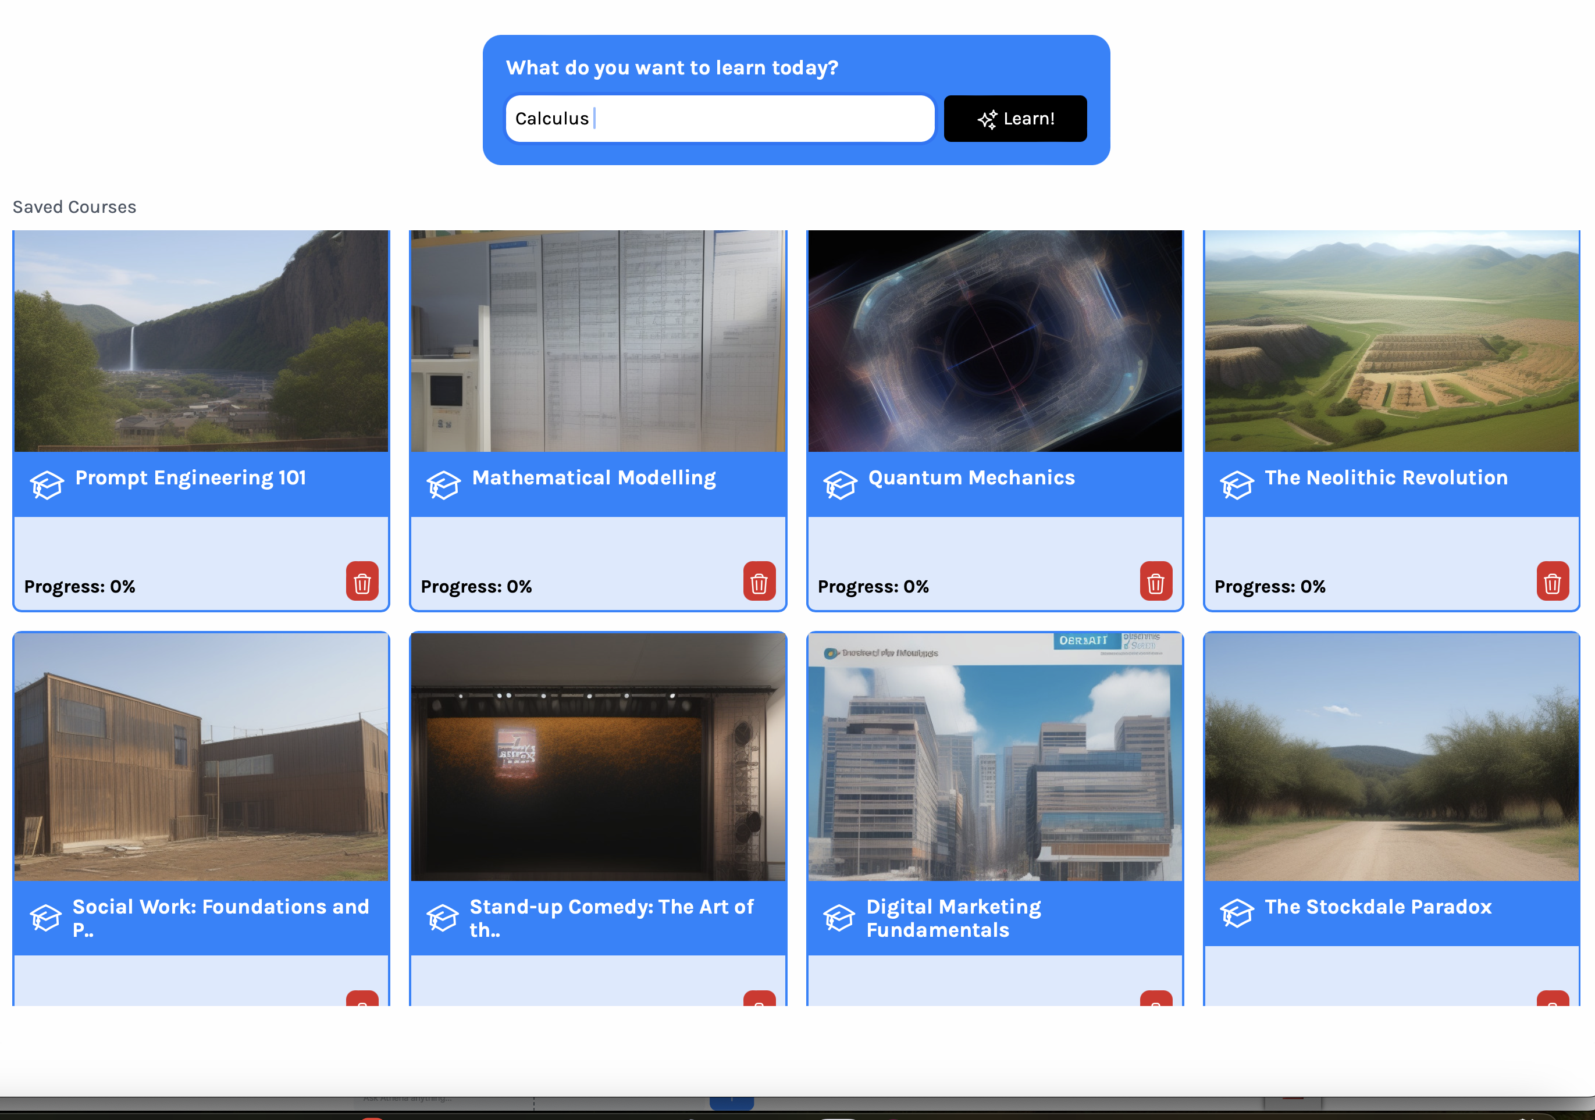1595x1120 pixels.
Task: Open the Digital Marketing skyscrapers thumbnail
Action: (x=995, y=757)
